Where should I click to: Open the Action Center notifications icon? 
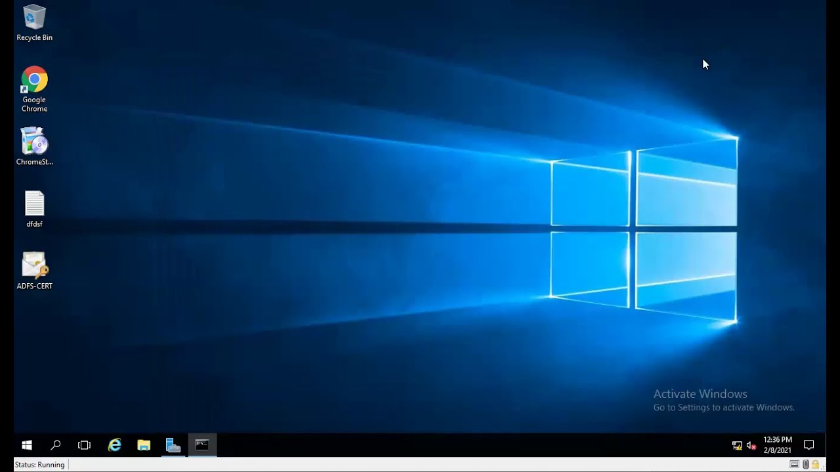pyautogui.click(x=809, y=445)
